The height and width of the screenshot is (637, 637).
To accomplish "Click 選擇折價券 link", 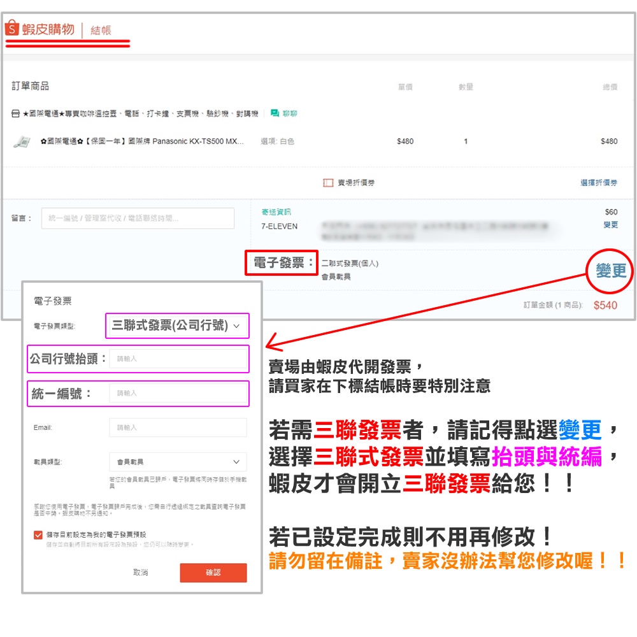I will pos(599,183).
